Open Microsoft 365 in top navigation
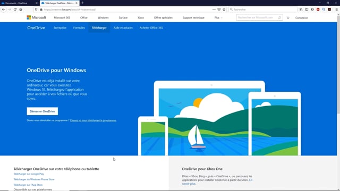The height and width of the screenshot is (191, 340). point(62,18)
